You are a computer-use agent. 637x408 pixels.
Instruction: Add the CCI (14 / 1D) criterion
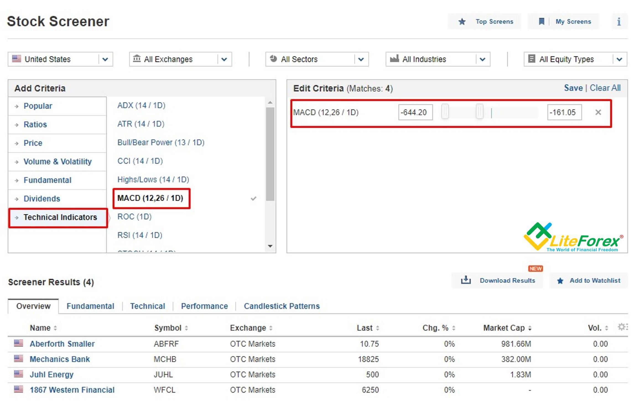tap(140, 161)
